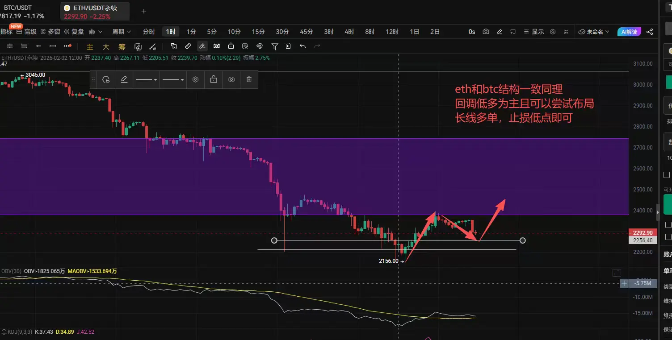Collapse the right trading panel arrow
672x340 pixels.
point(657,212)
